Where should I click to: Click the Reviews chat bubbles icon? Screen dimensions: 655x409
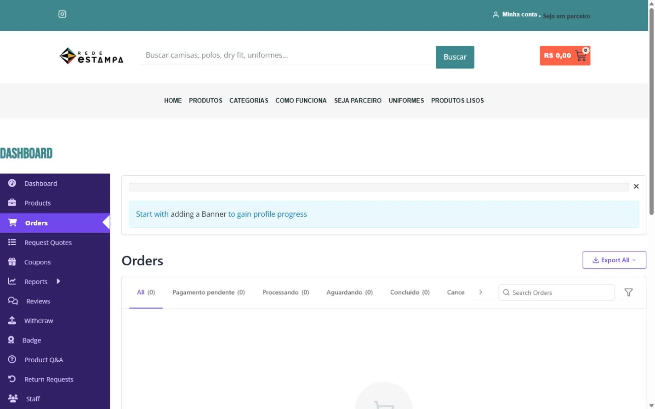click(13, 301)
